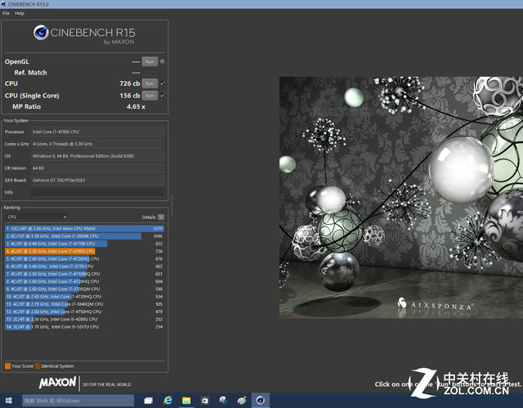Click the OS field
This screenshot has height=408, width=523.
(x=97, y=156)
